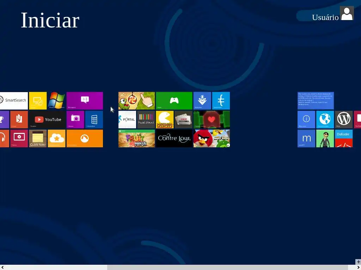
Task: Open the WordPress Blog tile
Action: coord(344,120)
